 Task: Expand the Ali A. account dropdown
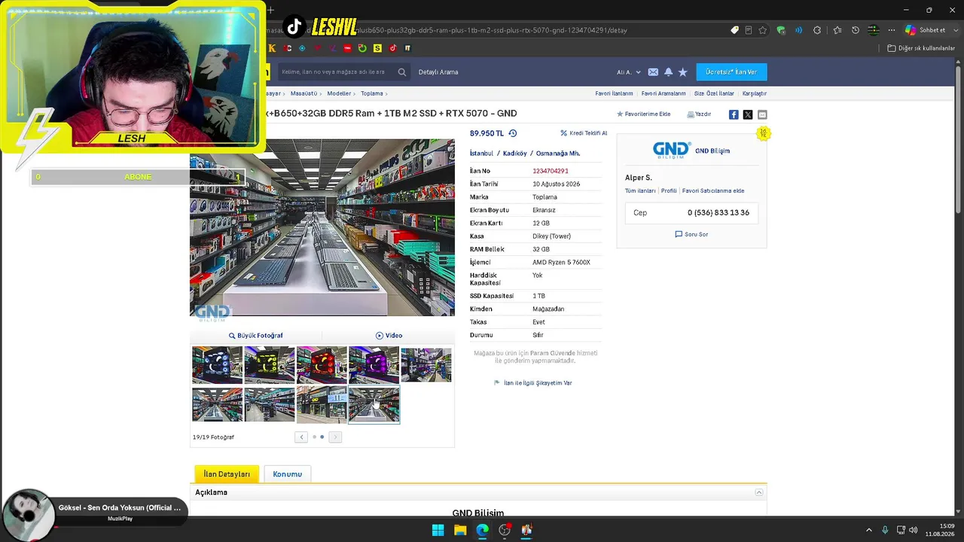click(629, 72)
